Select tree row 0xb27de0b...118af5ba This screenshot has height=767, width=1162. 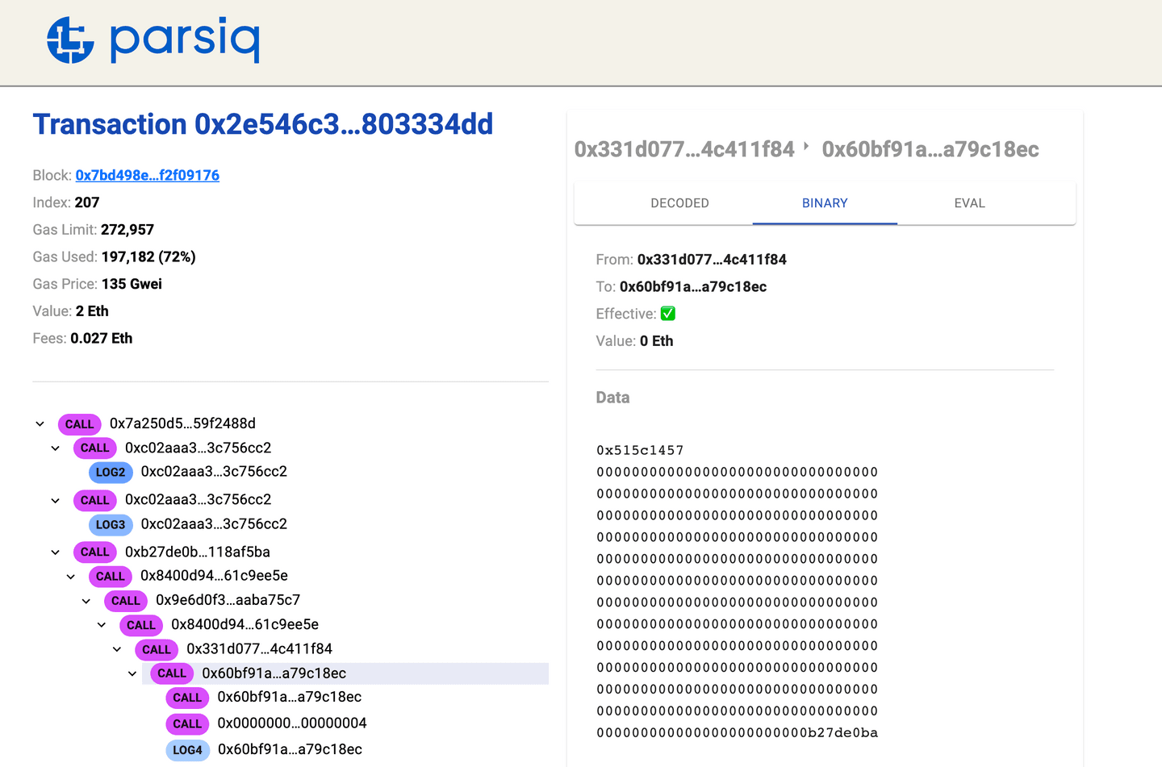click(198, 552)
